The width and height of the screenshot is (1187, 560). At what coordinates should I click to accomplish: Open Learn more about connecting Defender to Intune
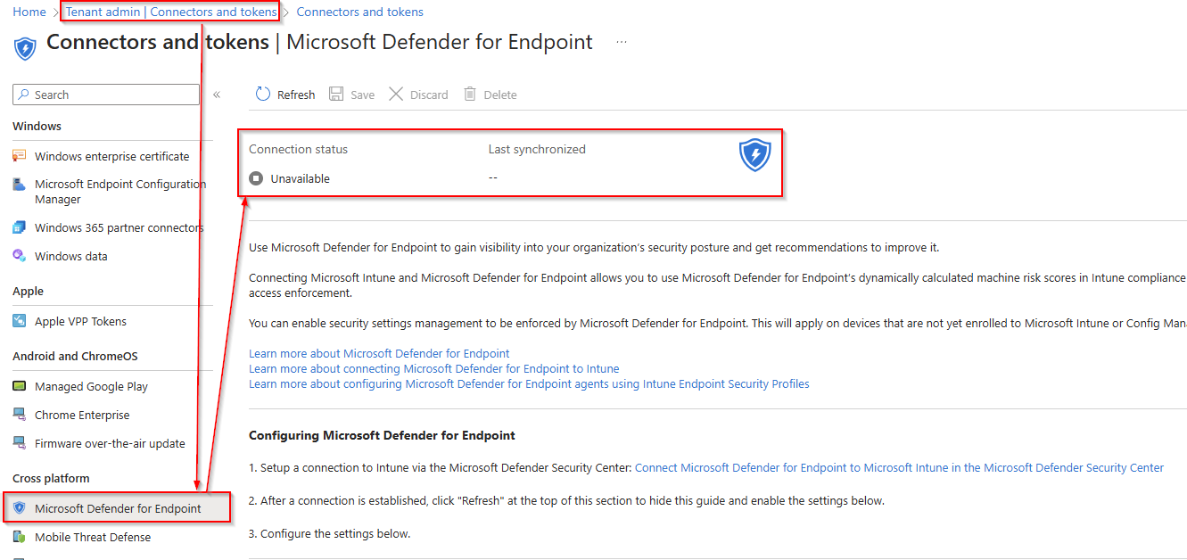433,368
